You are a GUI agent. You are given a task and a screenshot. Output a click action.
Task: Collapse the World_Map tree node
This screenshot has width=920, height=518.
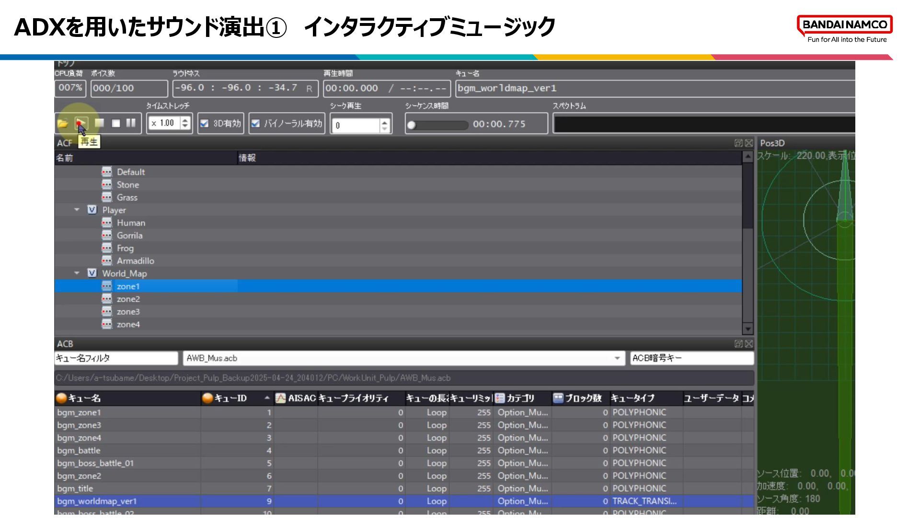coord(77,273)
